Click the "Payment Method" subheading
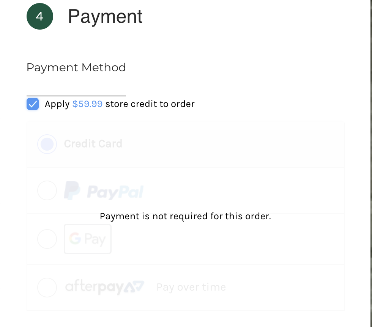 [76, 68]
